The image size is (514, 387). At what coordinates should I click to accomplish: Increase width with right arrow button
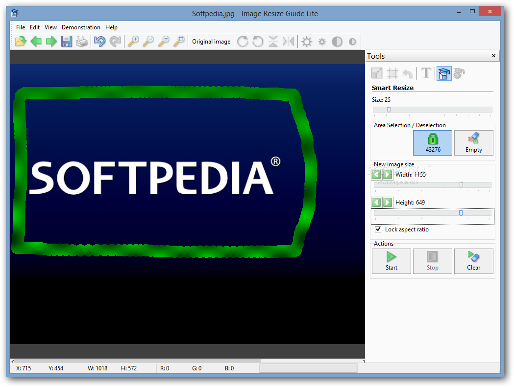388,175
